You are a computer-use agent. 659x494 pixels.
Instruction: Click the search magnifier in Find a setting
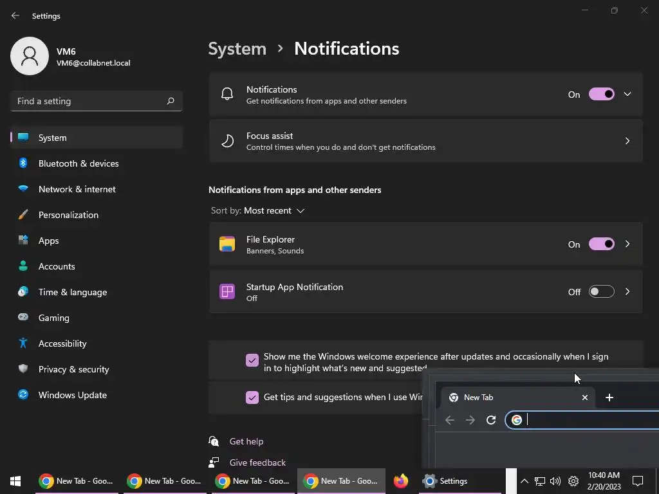(170, 101)
